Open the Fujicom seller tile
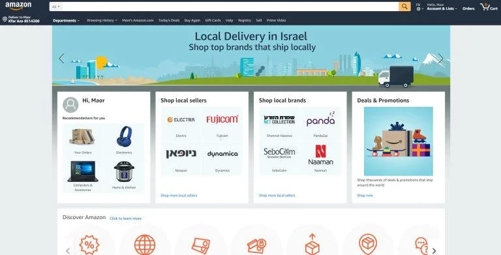Viewport: 501px width, 255px height. point(222,124)
